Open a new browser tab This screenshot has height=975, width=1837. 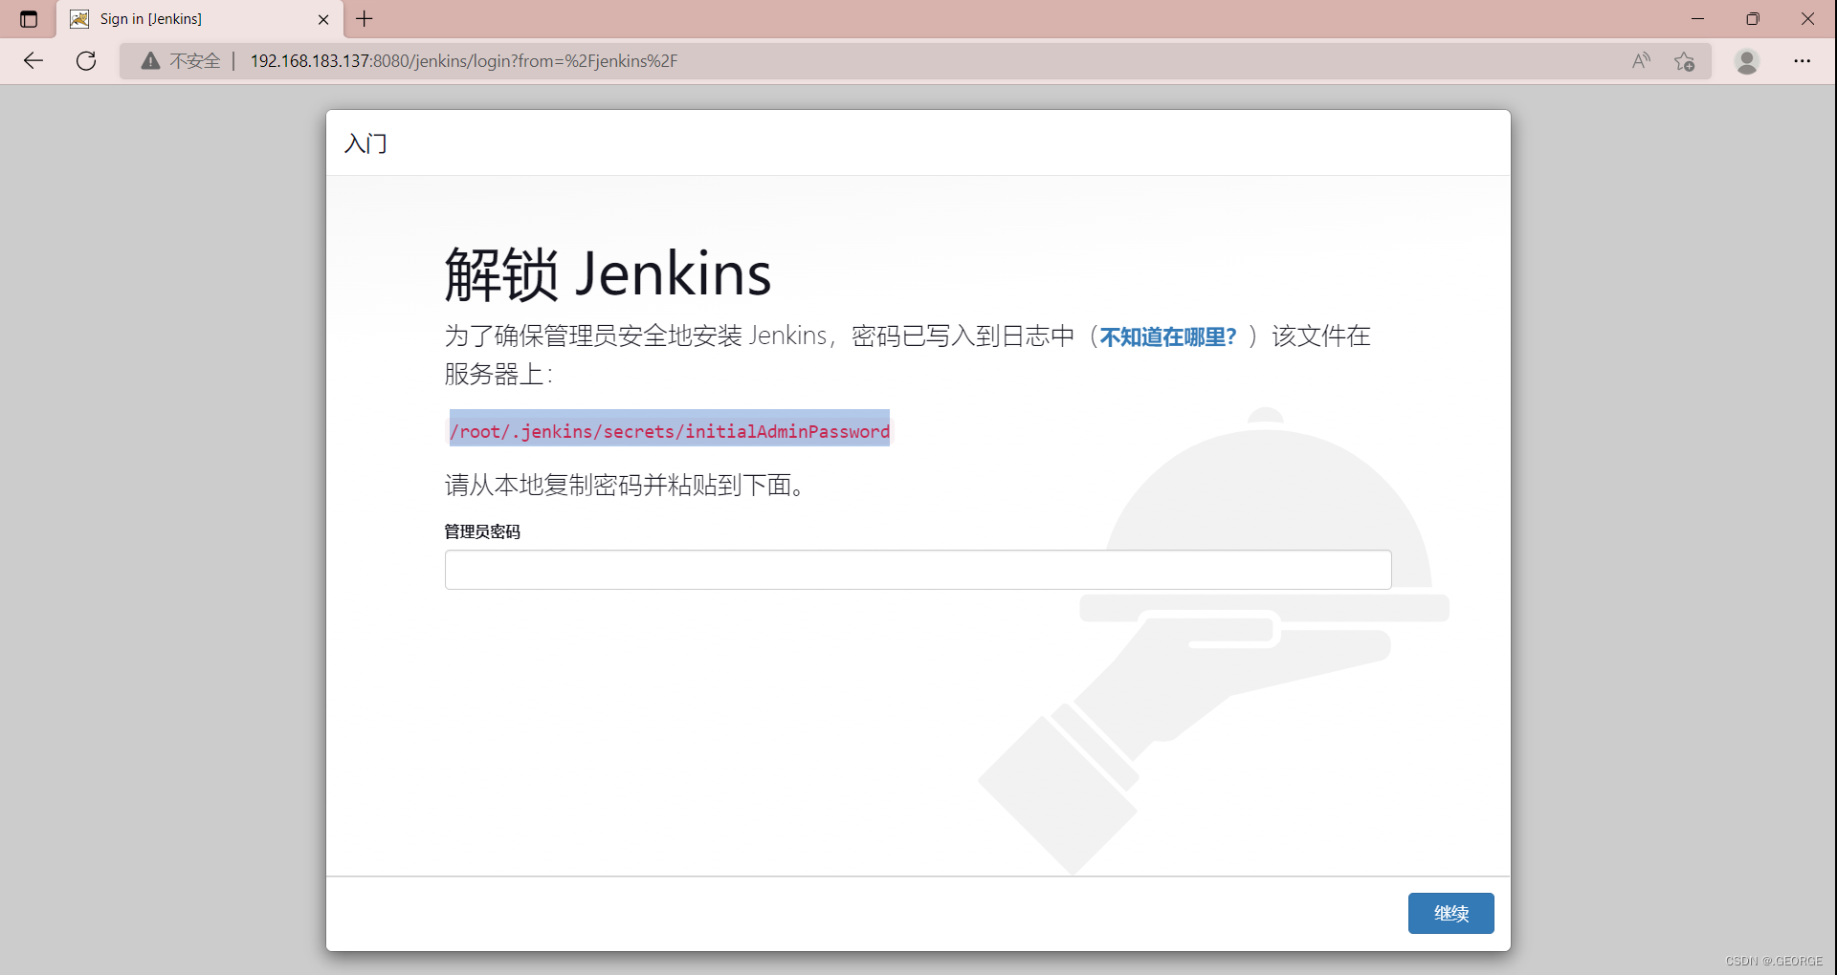pos(365,18)
